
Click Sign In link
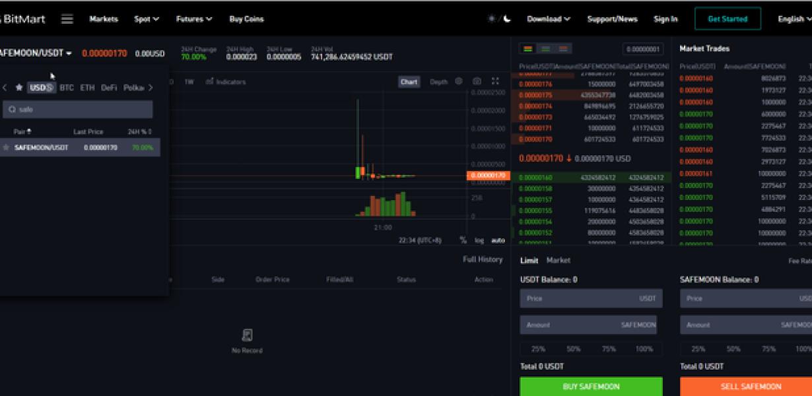(665, 19)
